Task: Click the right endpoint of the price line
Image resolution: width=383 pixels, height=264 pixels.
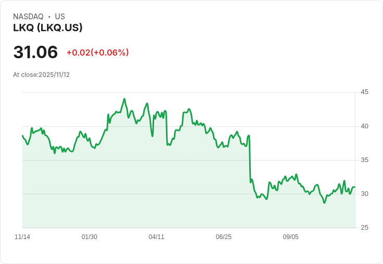Action: 354,187
